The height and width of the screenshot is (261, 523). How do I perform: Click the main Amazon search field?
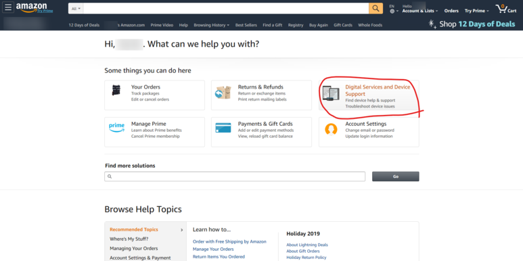click(226, 9)
